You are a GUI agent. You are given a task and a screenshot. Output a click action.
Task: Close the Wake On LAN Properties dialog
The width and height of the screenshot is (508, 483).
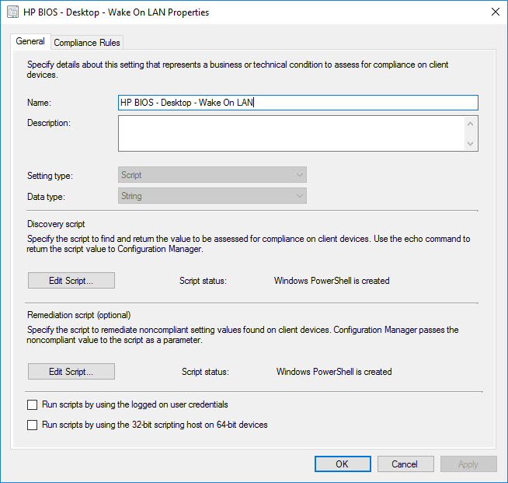click(x=495, y=12)
